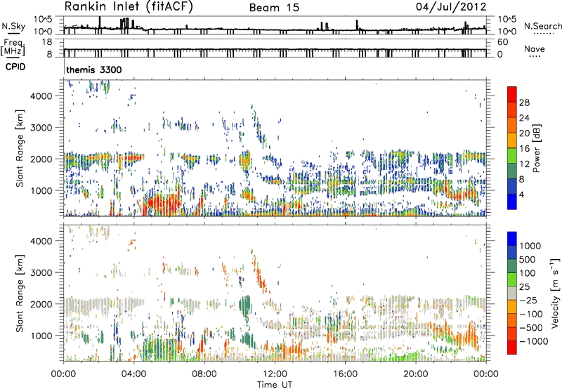Click the "18" tick on the frequency axis
562x389 pixels.
[47, 42]
